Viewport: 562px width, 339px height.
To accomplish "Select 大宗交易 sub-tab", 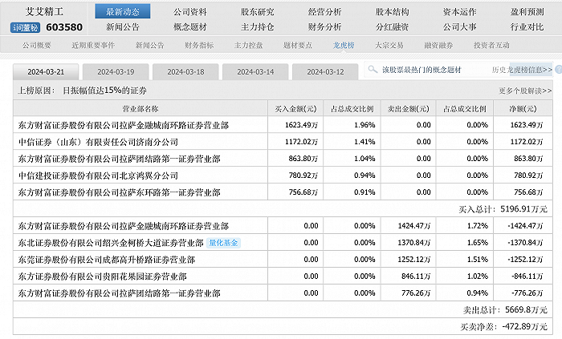I will point(389,46).
